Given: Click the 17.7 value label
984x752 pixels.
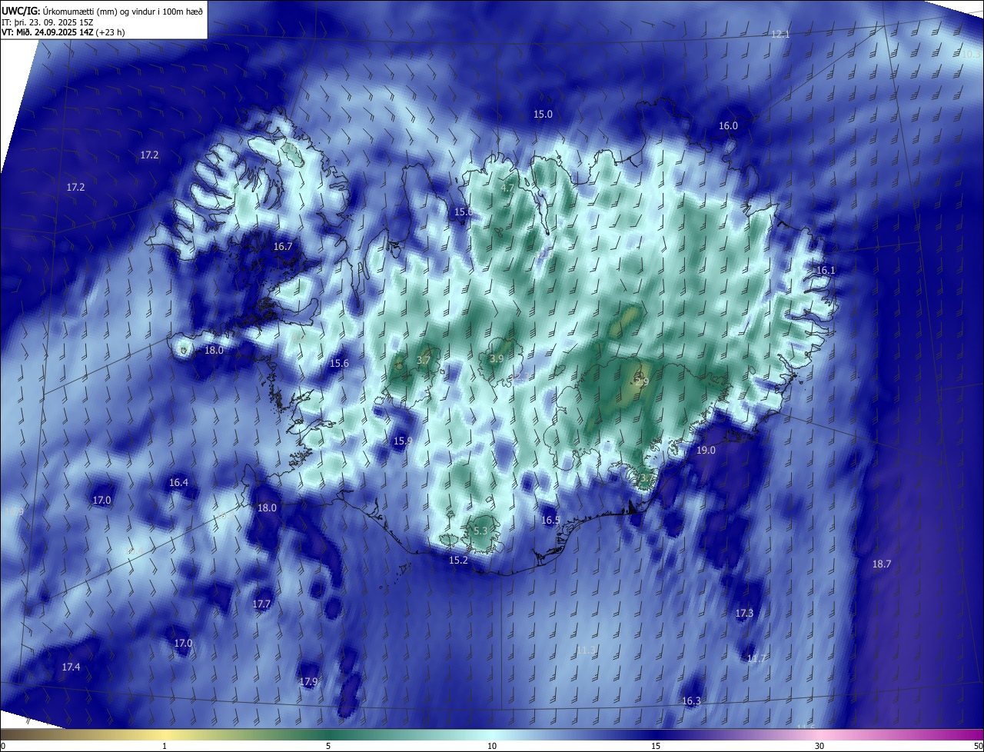Looking at the screenshot, I should 261,604.
